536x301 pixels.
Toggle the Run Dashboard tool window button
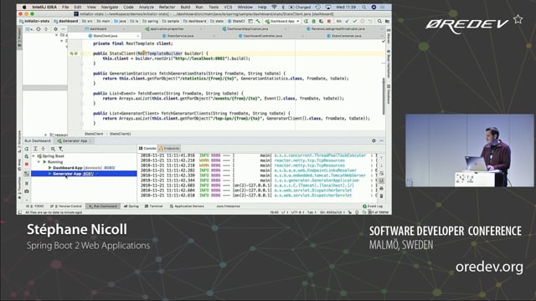(103, 207)
